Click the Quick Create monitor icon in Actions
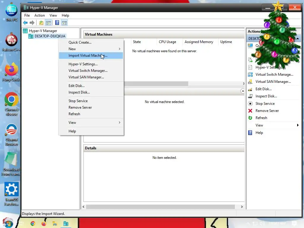Image resolution: width=304 pixels, height=228 pixels. point(250,46)
